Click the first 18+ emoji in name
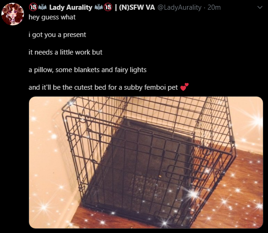The width and height of the screenshot is (268, 233). pos(33,7)
